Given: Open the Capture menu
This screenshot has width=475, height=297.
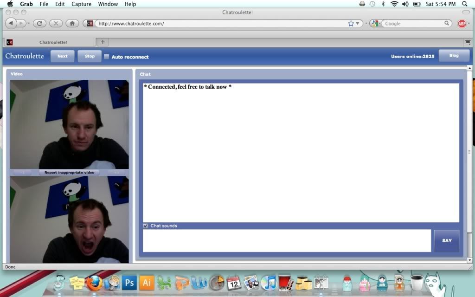Looking at the screenshot, I should click(82, 4).
